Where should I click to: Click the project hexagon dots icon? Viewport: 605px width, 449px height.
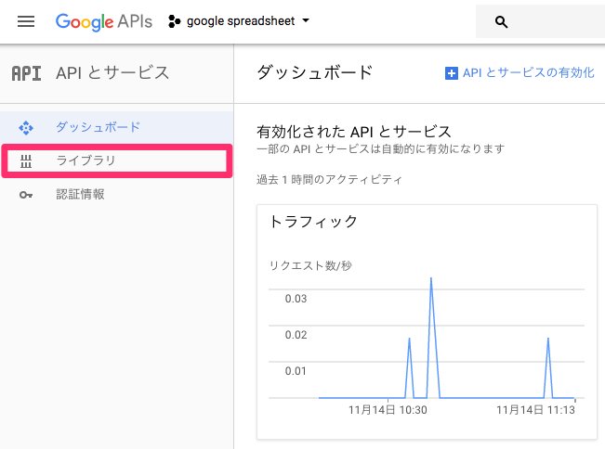pyautogui.click(x=175, y=21)
